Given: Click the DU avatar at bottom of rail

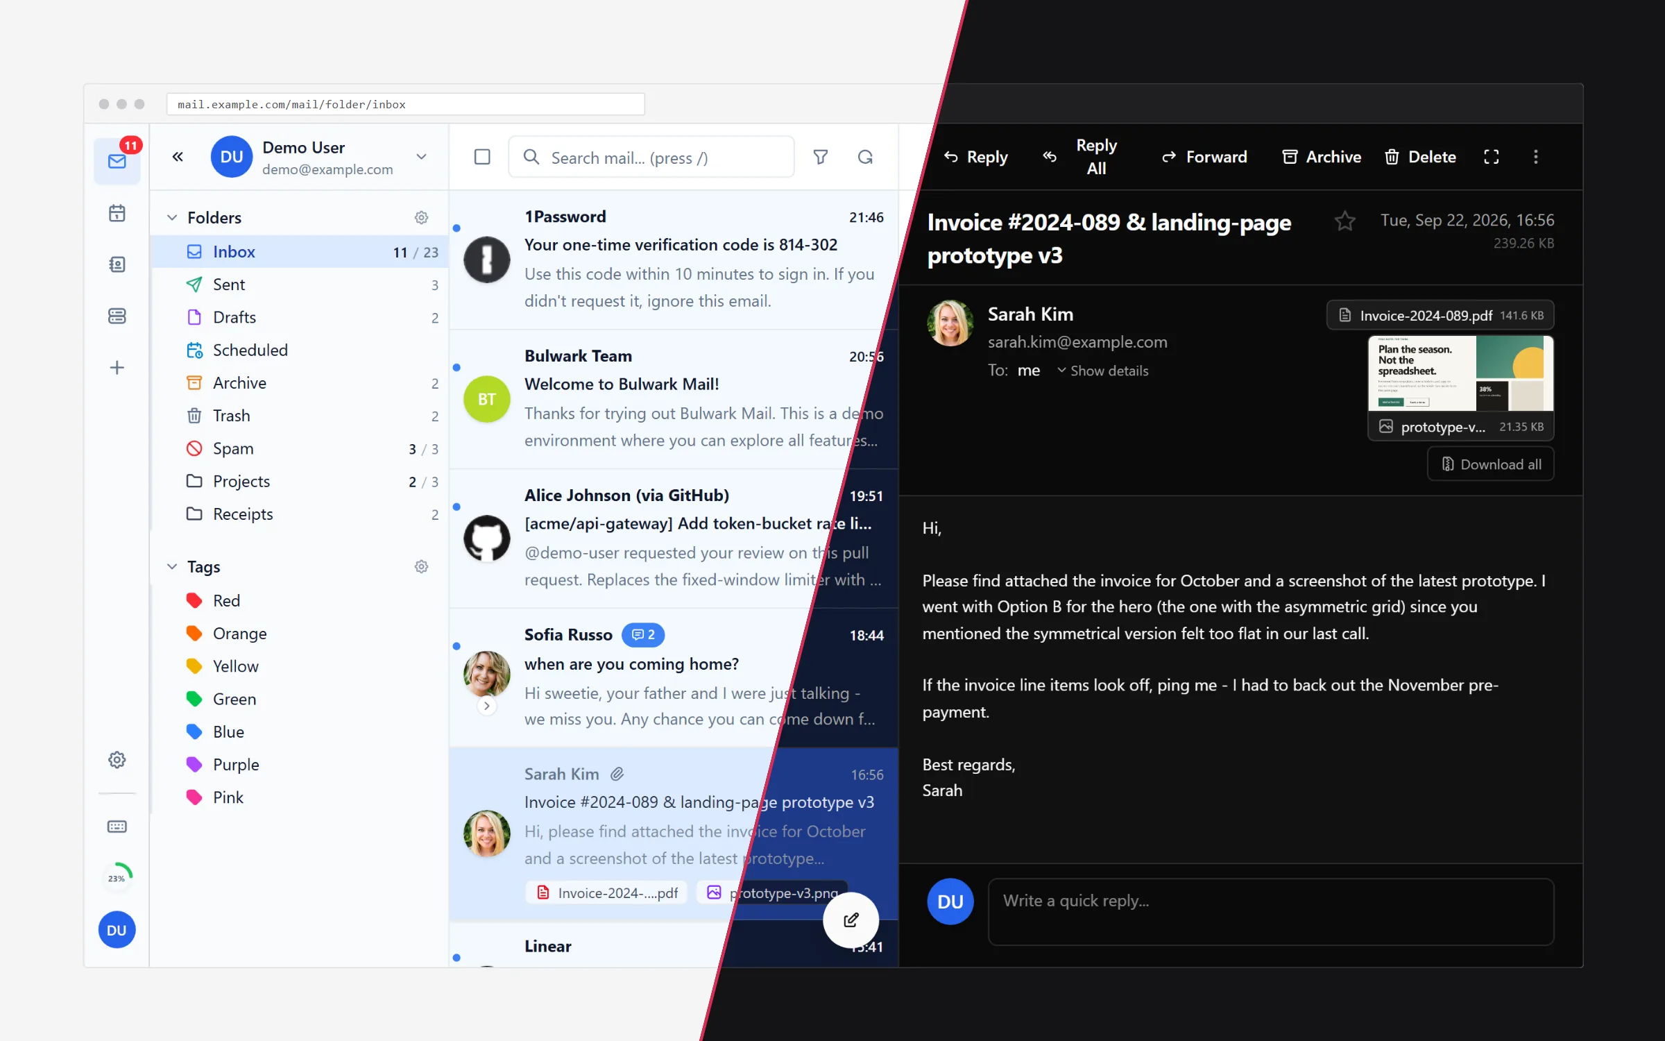Looking at the screenshot, I should [x=117, y=930].
